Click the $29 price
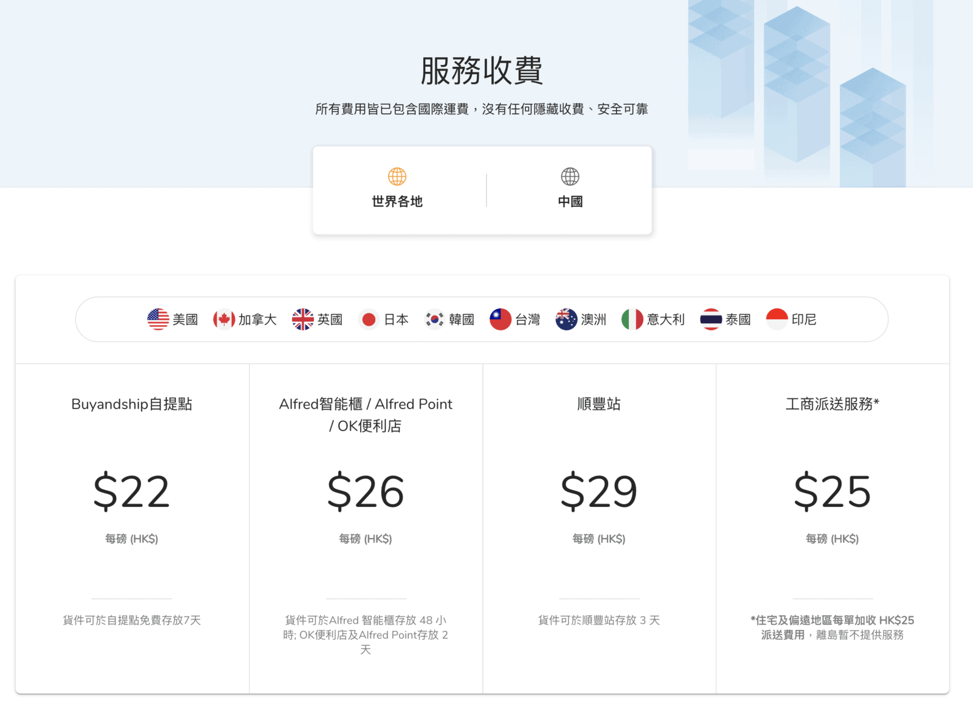This screenshot has width=973, height=721. click(x=599, y=491)
